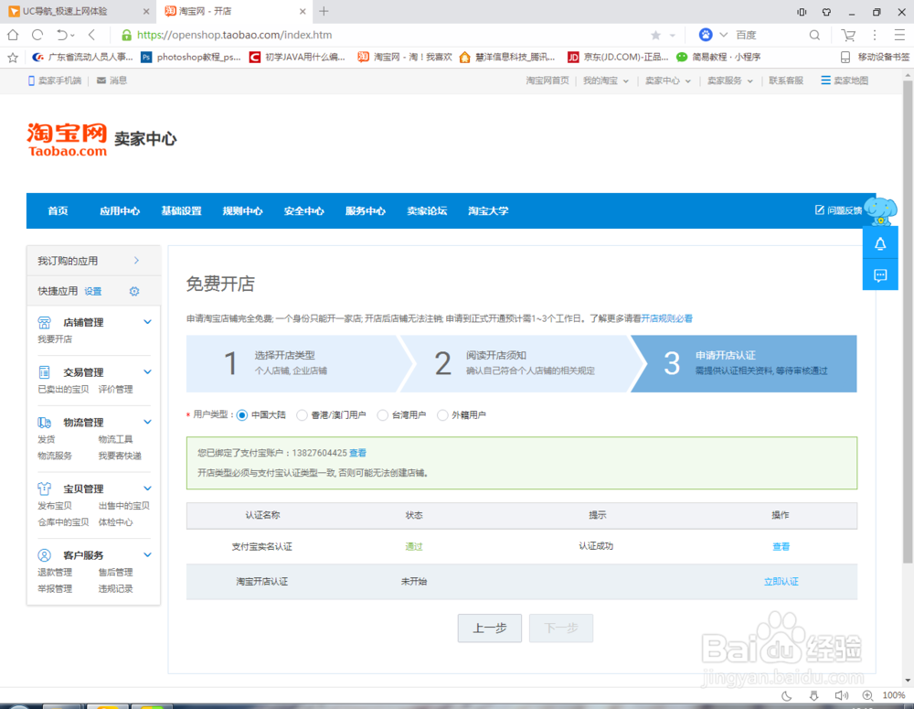Collapse the 宝贝管理 section chevron
This screenshot has height=709, width=914.
tap(147, 489)
